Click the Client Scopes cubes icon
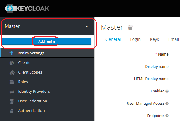Viewport: 180px width, 121px height. pyautogui.click(x=12, y=73)
